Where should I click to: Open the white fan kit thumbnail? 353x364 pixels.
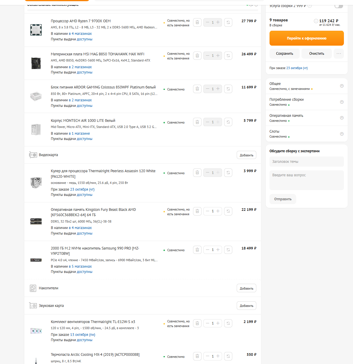coord(36,331)
